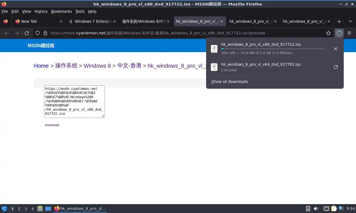Click the address bar URL

157,33
